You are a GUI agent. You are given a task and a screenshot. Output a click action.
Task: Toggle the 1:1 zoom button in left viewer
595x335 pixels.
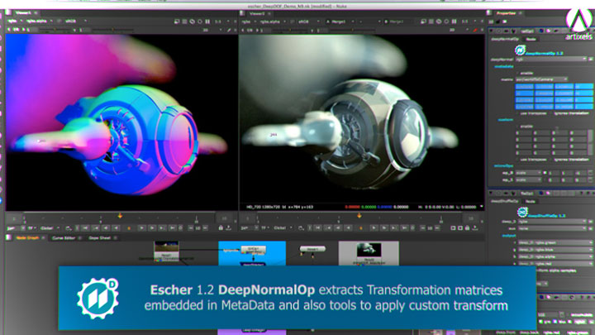pos(218,22)
